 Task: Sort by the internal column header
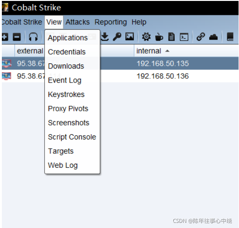point(186,51)
